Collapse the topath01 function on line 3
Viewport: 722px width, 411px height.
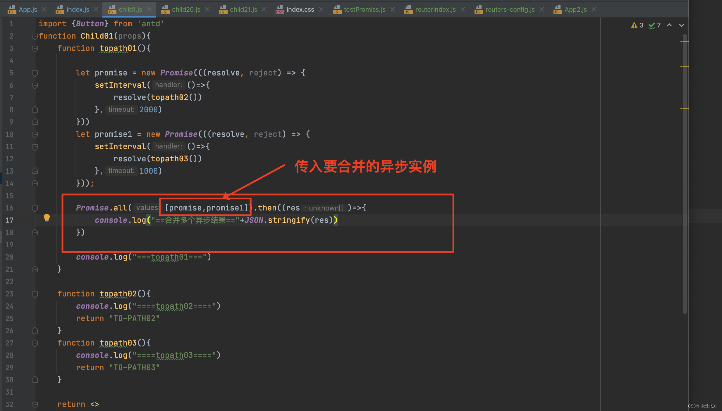point(35,49)
